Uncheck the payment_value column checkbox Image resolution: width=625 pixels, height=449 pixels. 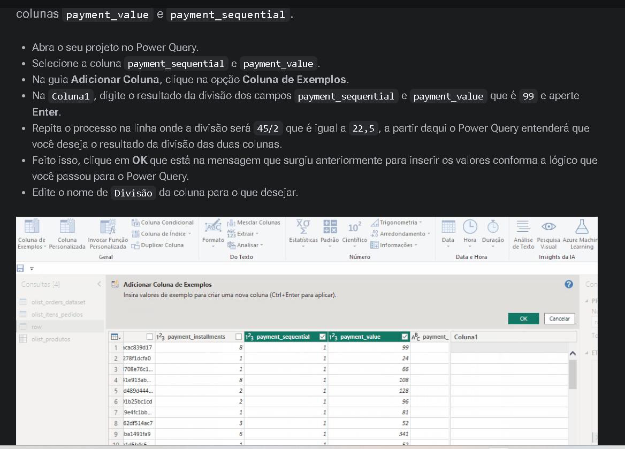pos(405,337)
